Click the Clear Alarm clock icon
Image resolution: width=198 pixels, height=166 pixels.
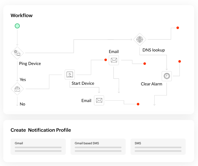tap(167, 76)
